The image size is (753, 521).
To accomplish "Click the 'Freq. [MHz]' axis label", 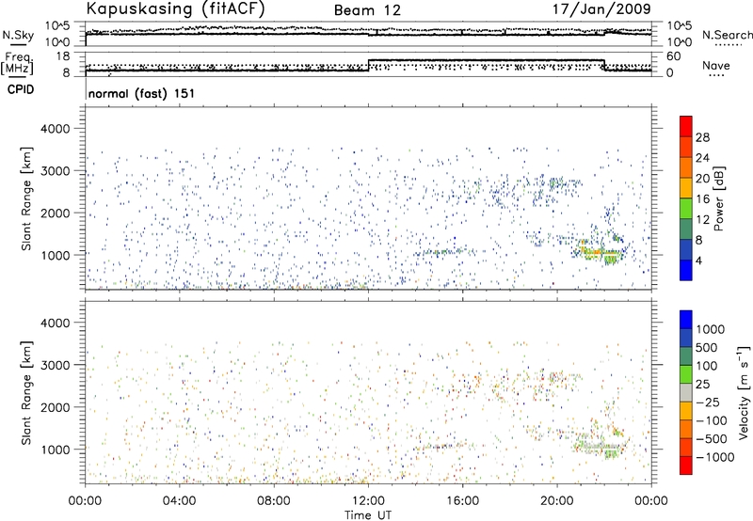I will tap(19, 63).
